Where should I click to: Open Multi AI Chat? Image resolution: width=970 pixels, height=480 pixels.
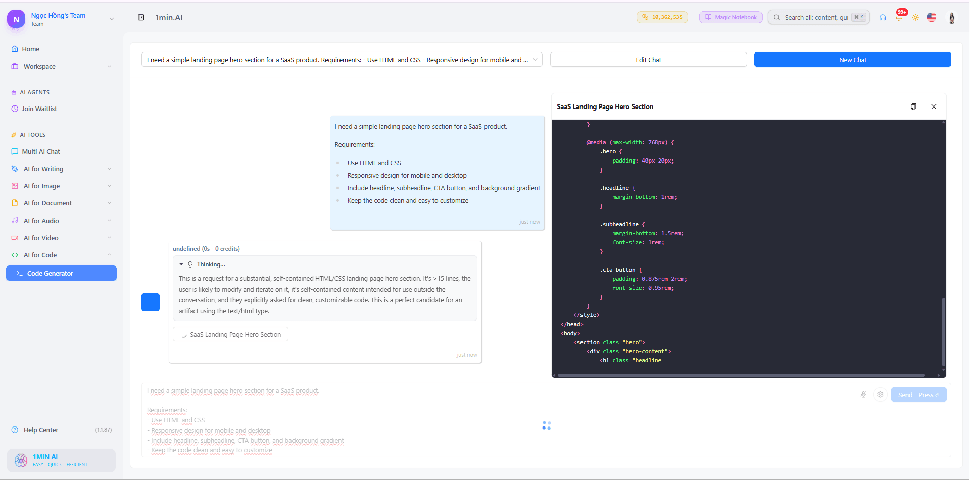(40, 151)
